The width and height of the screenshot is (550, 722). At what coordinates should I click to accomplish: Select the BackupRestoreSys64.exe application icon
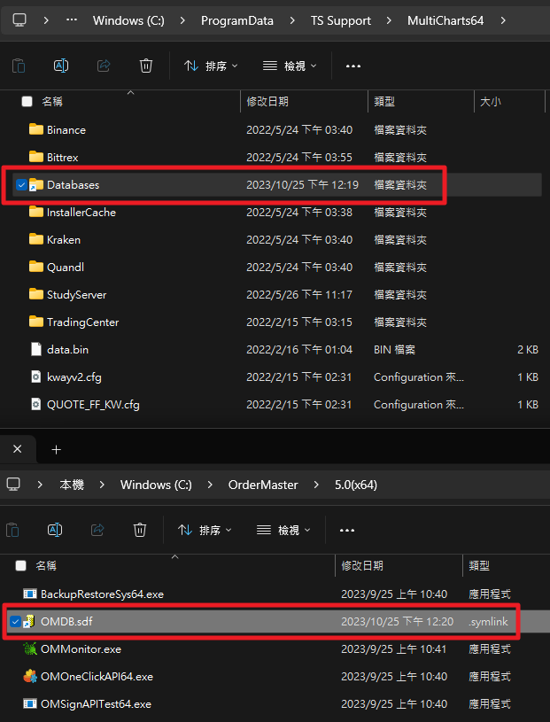point(30,594)
